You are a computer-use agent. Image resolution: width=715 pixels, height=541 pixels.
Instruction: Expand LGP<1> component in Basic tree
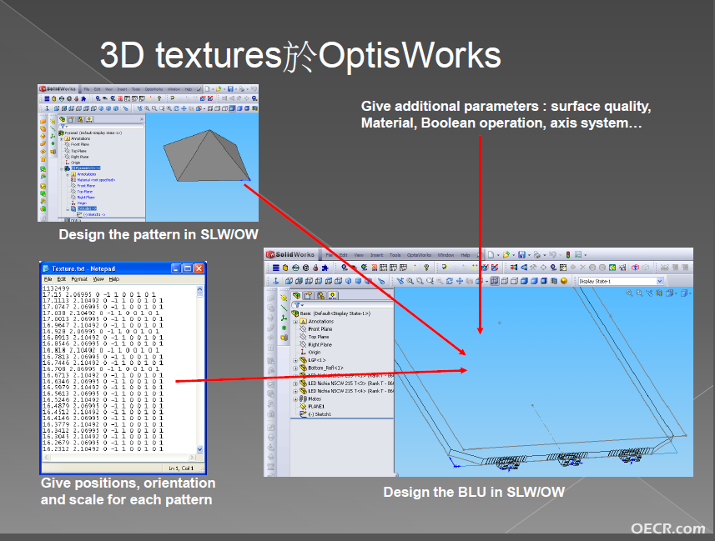pos(295,360)
